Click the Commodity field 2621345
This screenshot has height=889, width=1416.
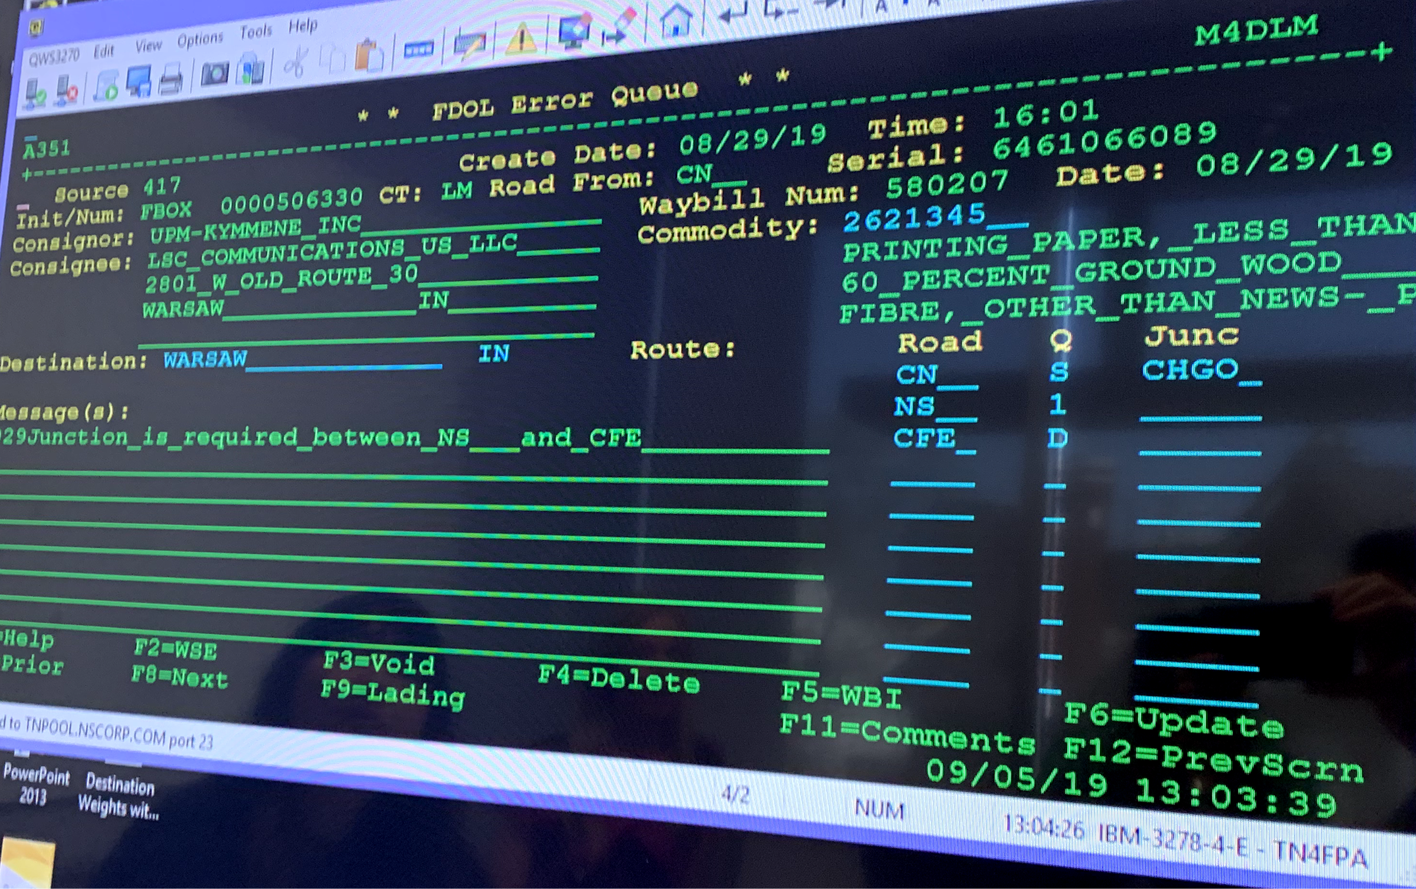pos(936,218)
